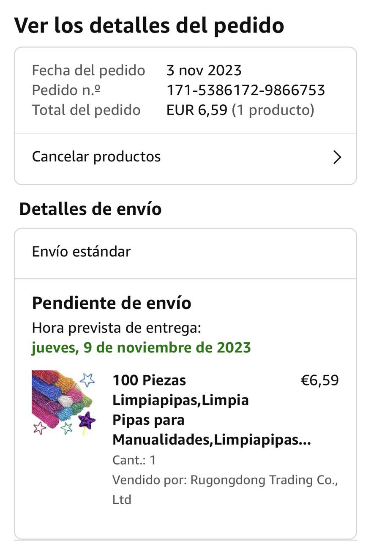Tap the order date 3 nov 2023
Viewport: 371px width, 541px height.
point(204,70)
